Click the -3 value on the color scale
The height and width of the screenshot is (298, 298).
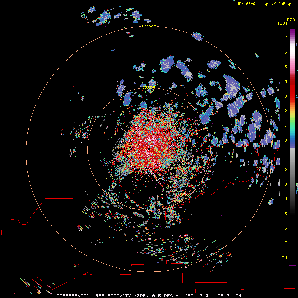pyautogui.click(x=284, y=184)
